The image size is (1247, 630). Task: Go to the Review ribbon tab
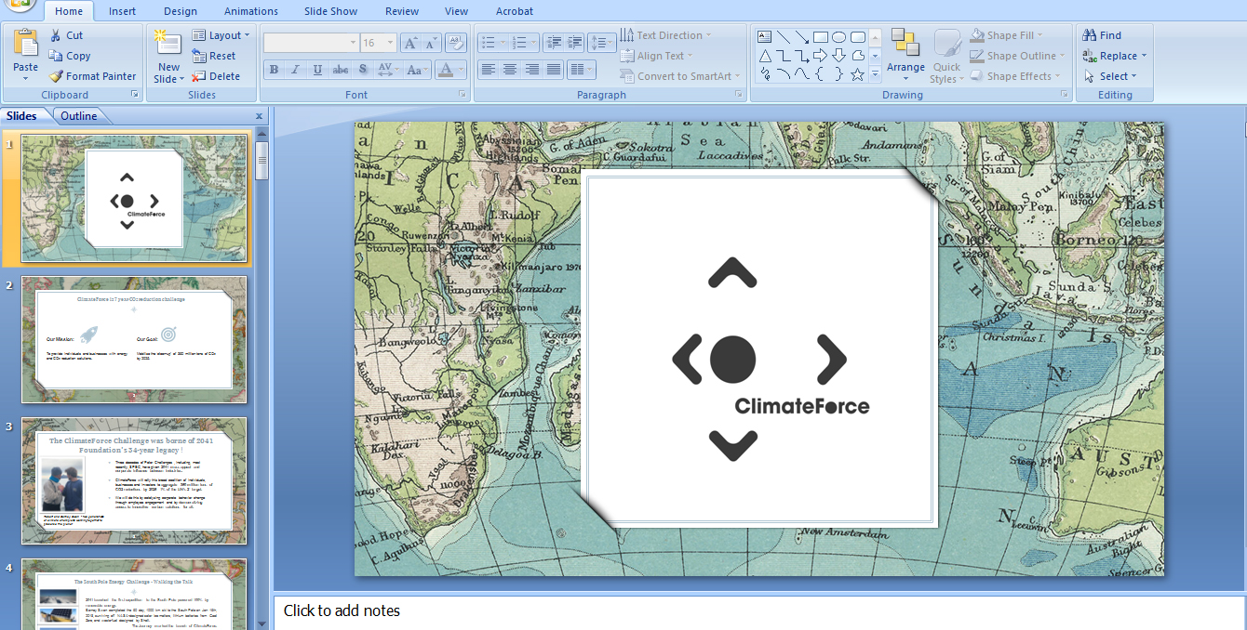(402, 11)
